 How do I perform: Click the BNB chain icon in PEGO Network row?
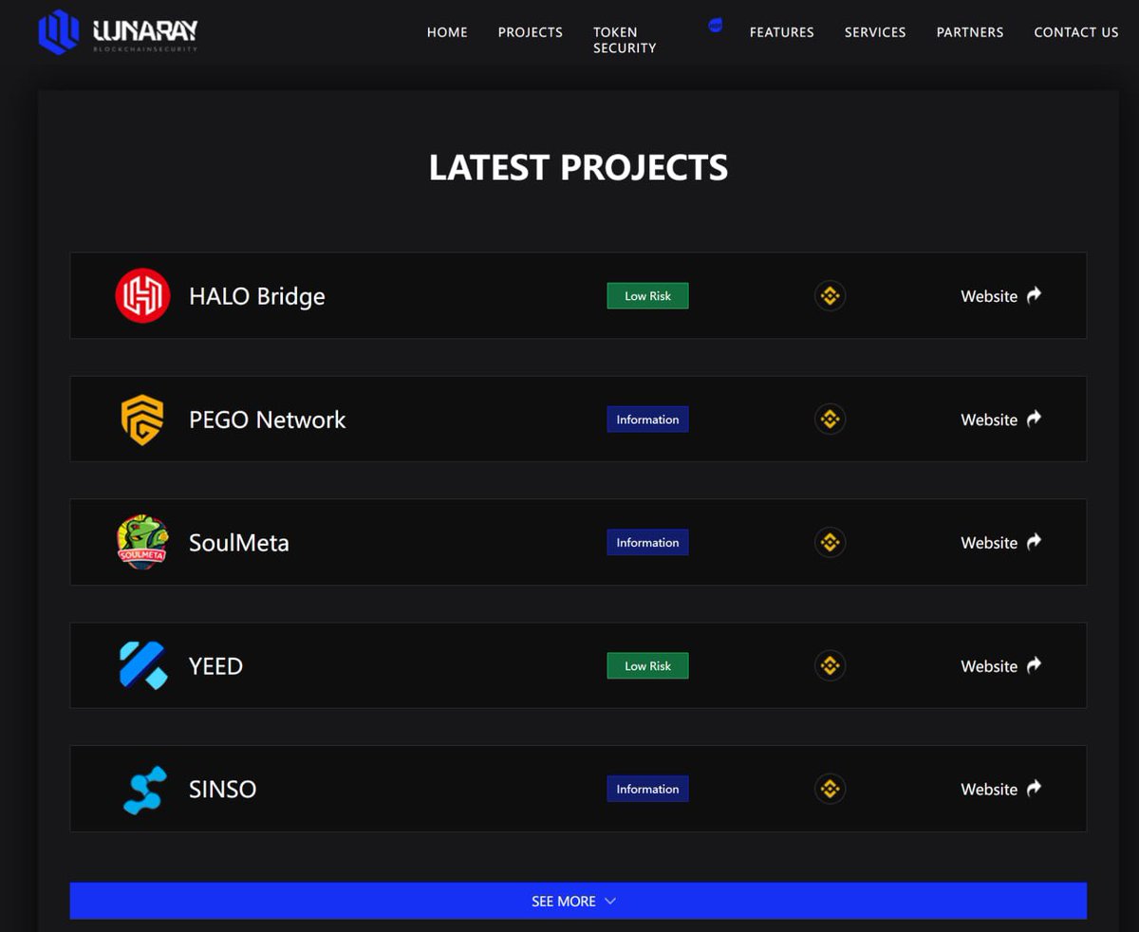[830, 419]
